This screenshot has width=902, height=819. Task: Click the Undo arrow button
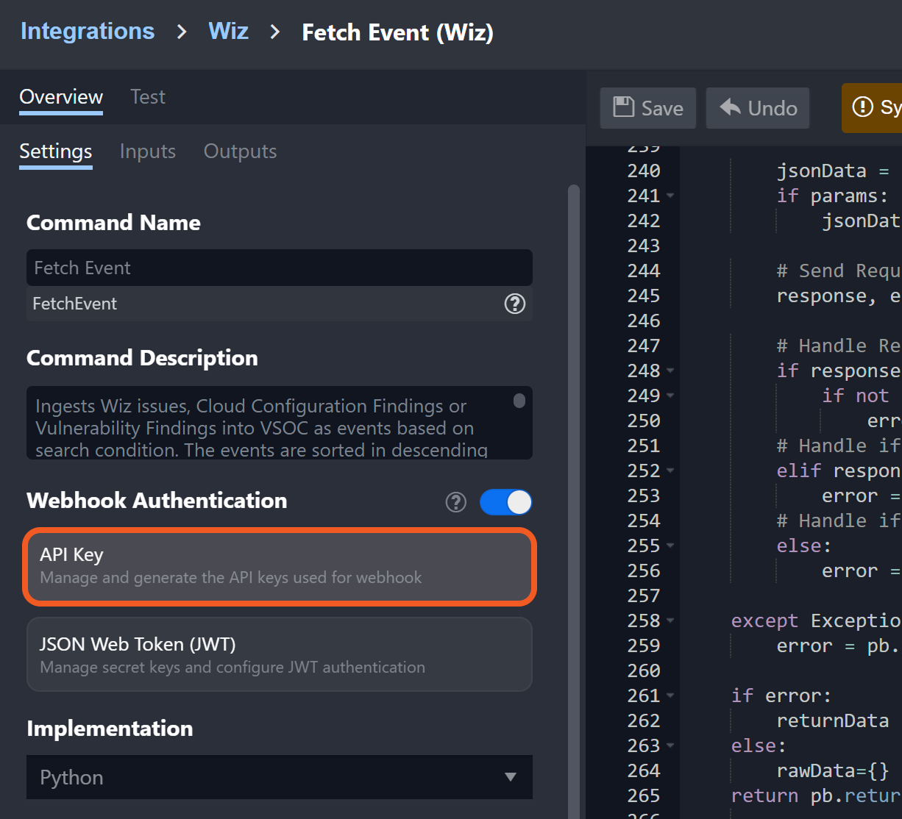tap(758, 108)
